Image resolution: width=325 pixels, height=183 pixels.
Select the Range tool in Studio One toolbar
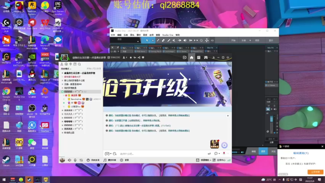click(x=153, y=40)
